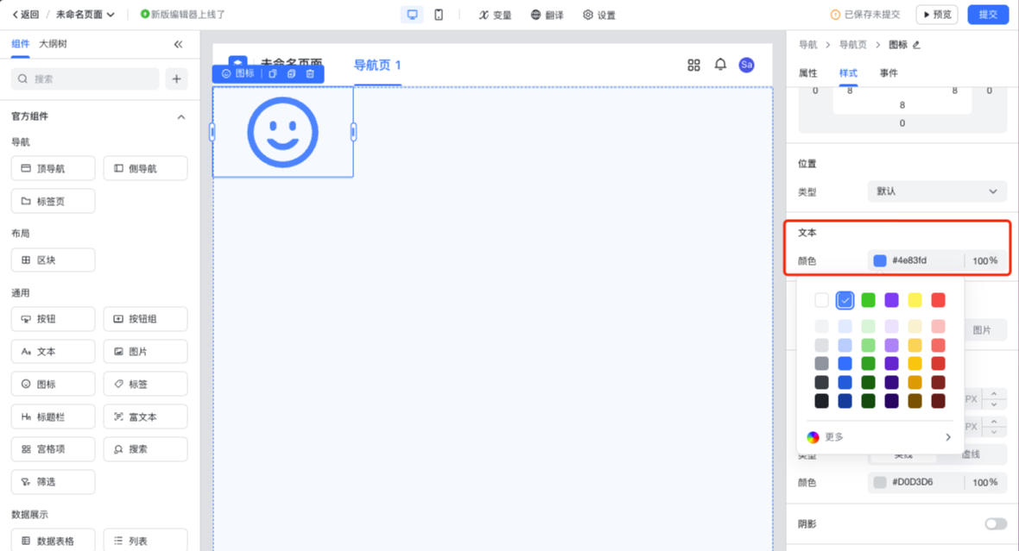Click the 导航 breadcrumb link

807,45
